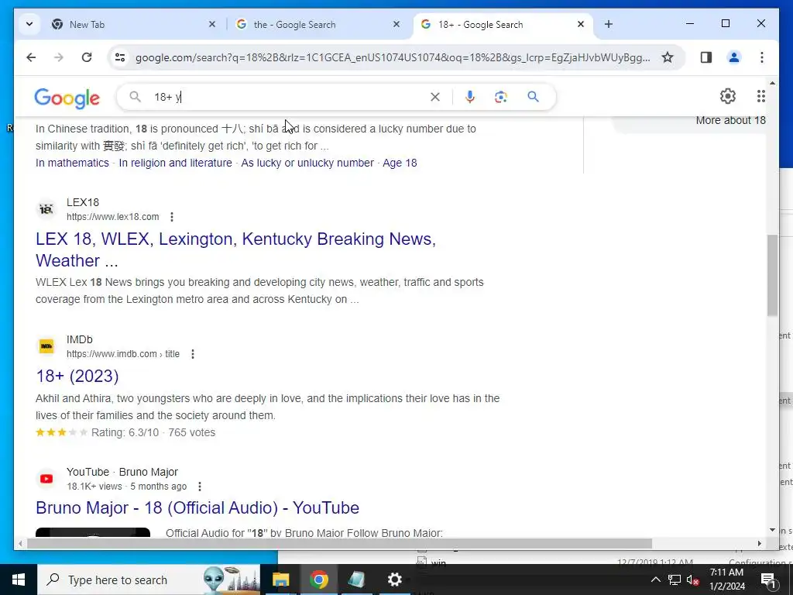The image size is (793, 595).
Task: Close the New Tab tab
Action: 212,24
